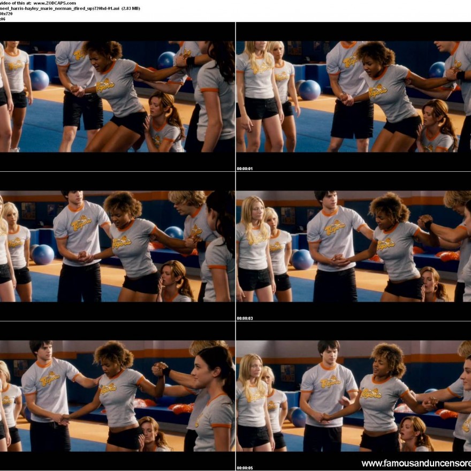Jump to the 00:00:05 timestamp label
This screenshot has height=471, width=471.
245,468
